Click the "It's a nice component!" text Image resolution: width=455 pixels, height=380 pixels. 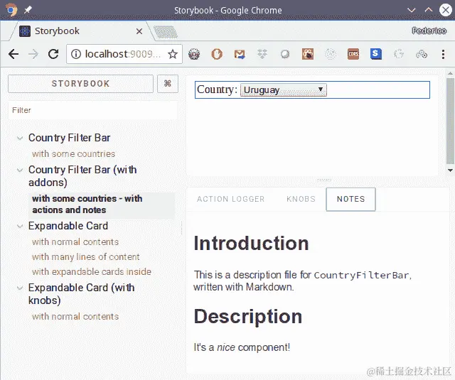tap(242, 347)
